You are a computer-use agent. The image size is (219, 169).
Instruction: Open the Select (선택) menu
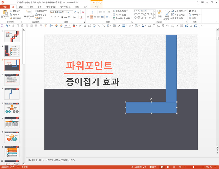tap(193, 18)
